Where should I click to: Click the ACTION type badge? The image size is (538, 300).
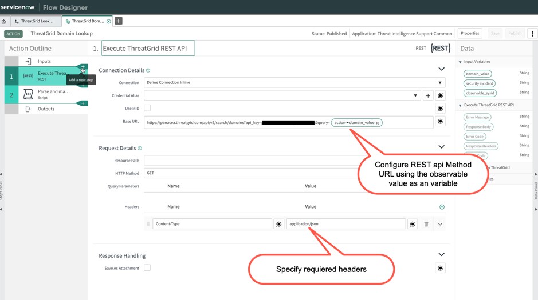(13, 34)
